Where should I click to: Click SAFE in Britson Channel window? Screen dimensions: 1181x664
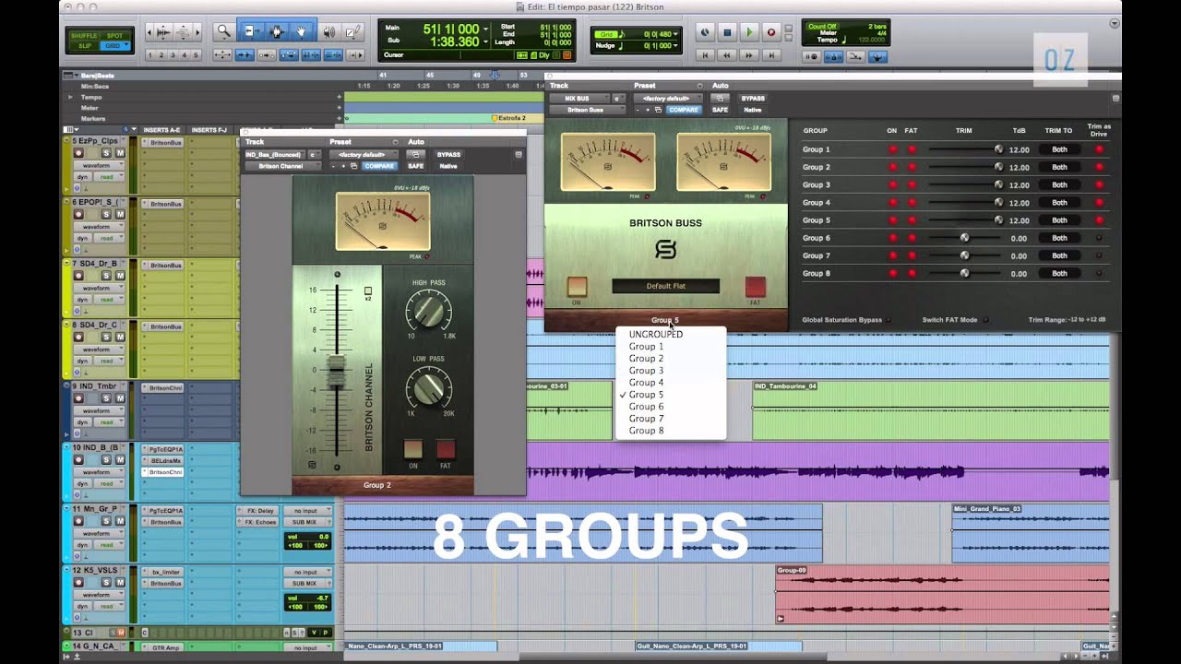pyautogui.click(x=416, y=166)
